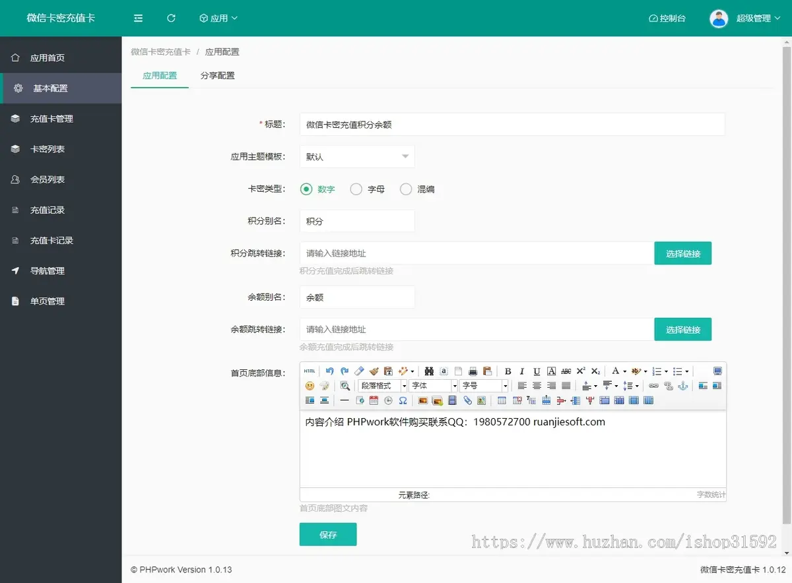
Task: Activate the format painter brush
Action: (374, 371)
